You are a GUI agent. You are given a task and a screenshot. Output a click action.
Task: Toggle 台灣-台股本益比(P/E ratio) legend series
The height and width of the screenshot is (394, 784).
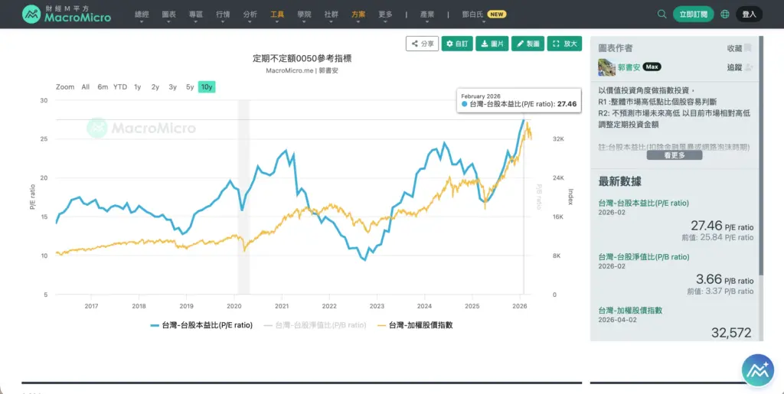[x=201, y=325]
